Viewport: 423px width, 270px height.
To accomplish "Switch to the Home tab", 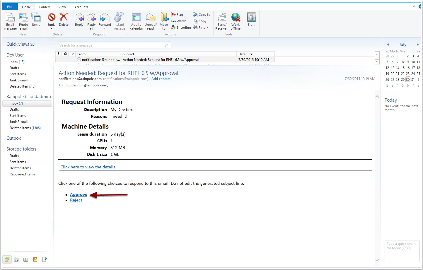I will (x=26, y=7).
